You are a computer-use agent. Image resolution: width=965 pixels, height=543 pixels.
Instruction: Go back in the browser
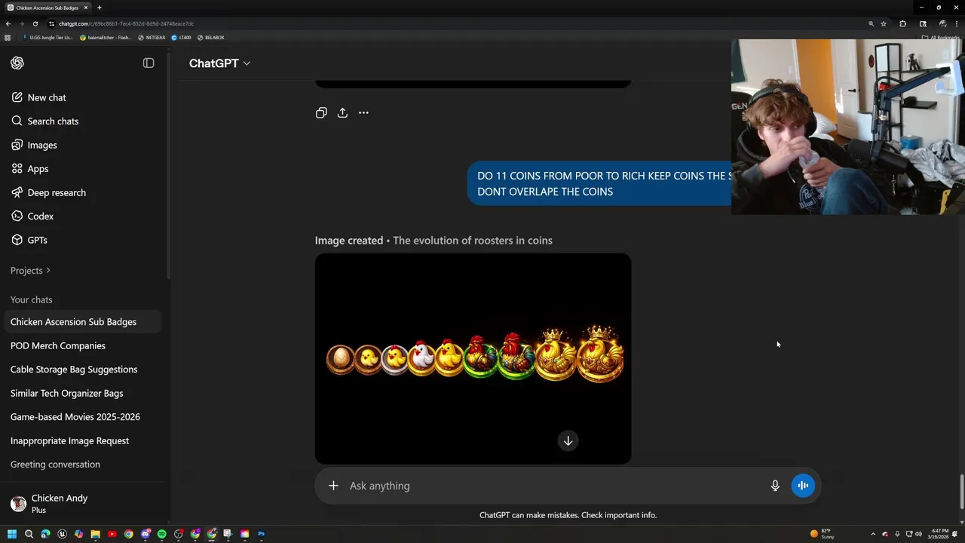pos(8,23)
